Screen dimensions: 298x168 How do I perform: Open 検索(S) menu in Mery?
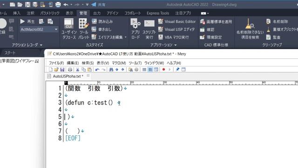click(x=88, y=63)
